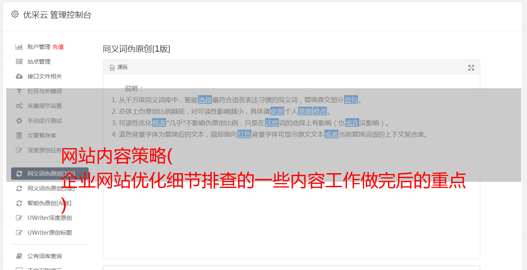Click the 接口文件相关 cloud upload icon
This screenshot has width=527, height=270.
[x=19, y=76]
